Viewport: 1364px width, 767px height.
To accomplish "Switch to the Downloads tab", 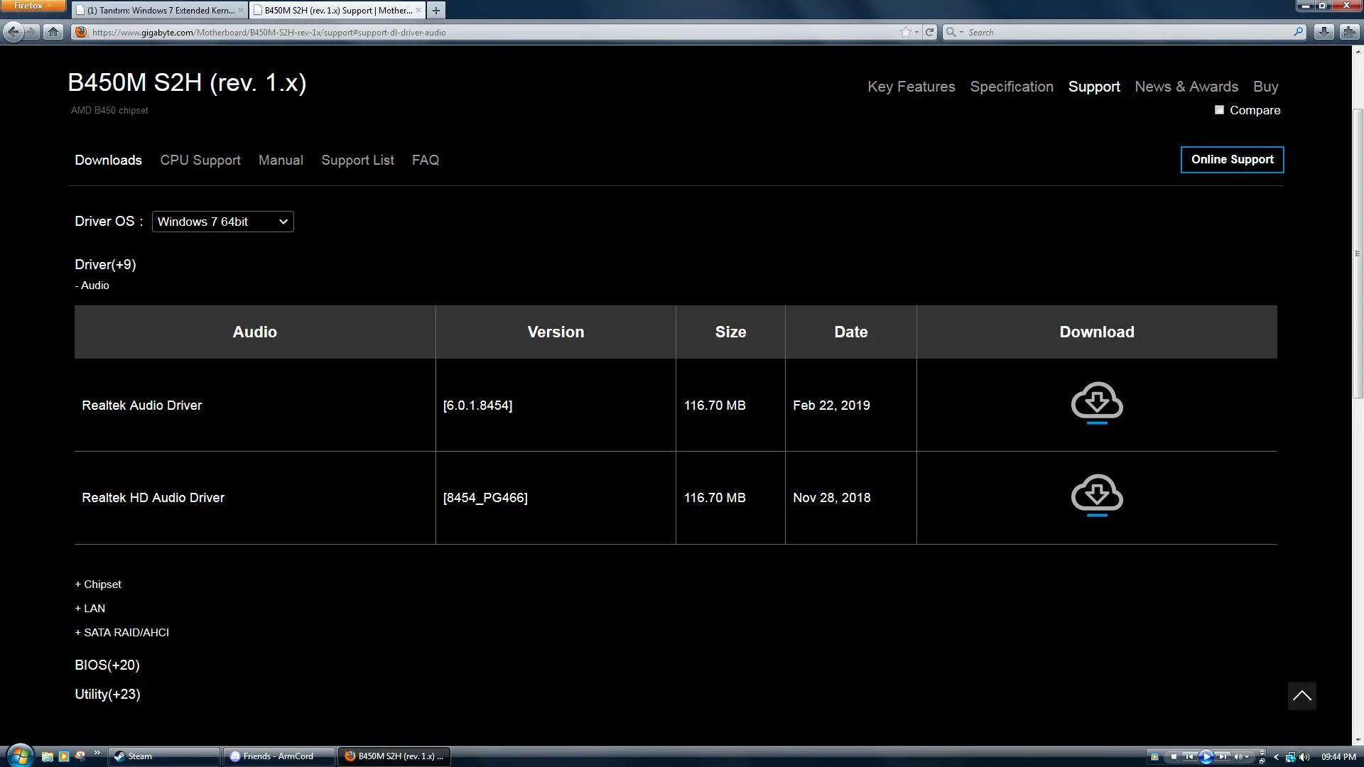I will coord(108,161).
